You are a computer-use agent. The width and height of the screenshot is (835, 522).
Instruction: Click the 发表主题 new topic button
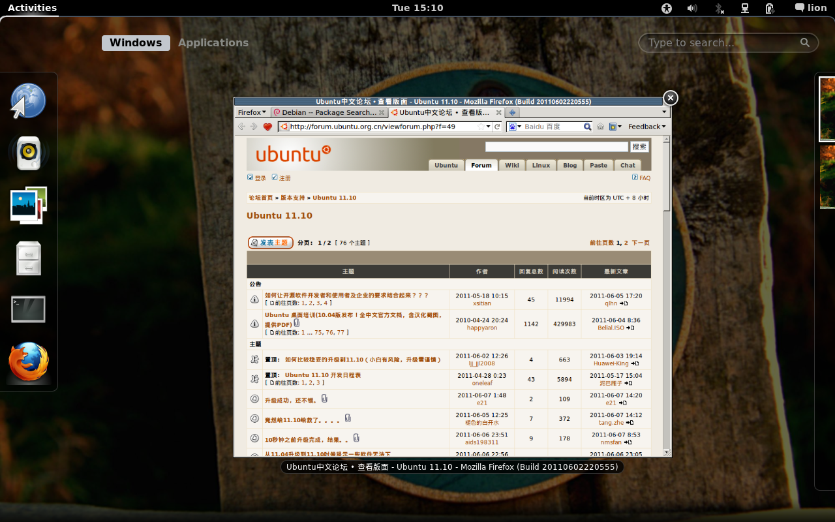(x=270, y=243)
